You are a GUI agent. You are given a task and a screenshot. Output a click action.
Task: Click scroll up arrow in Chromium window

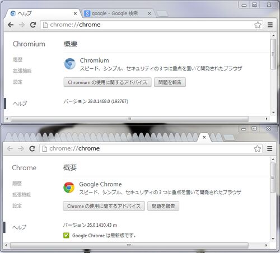(x=273, y=35)
